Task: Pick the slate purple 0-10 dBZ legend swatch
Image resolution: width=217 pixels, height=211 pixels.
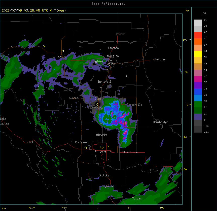Action: click(198, 117)
